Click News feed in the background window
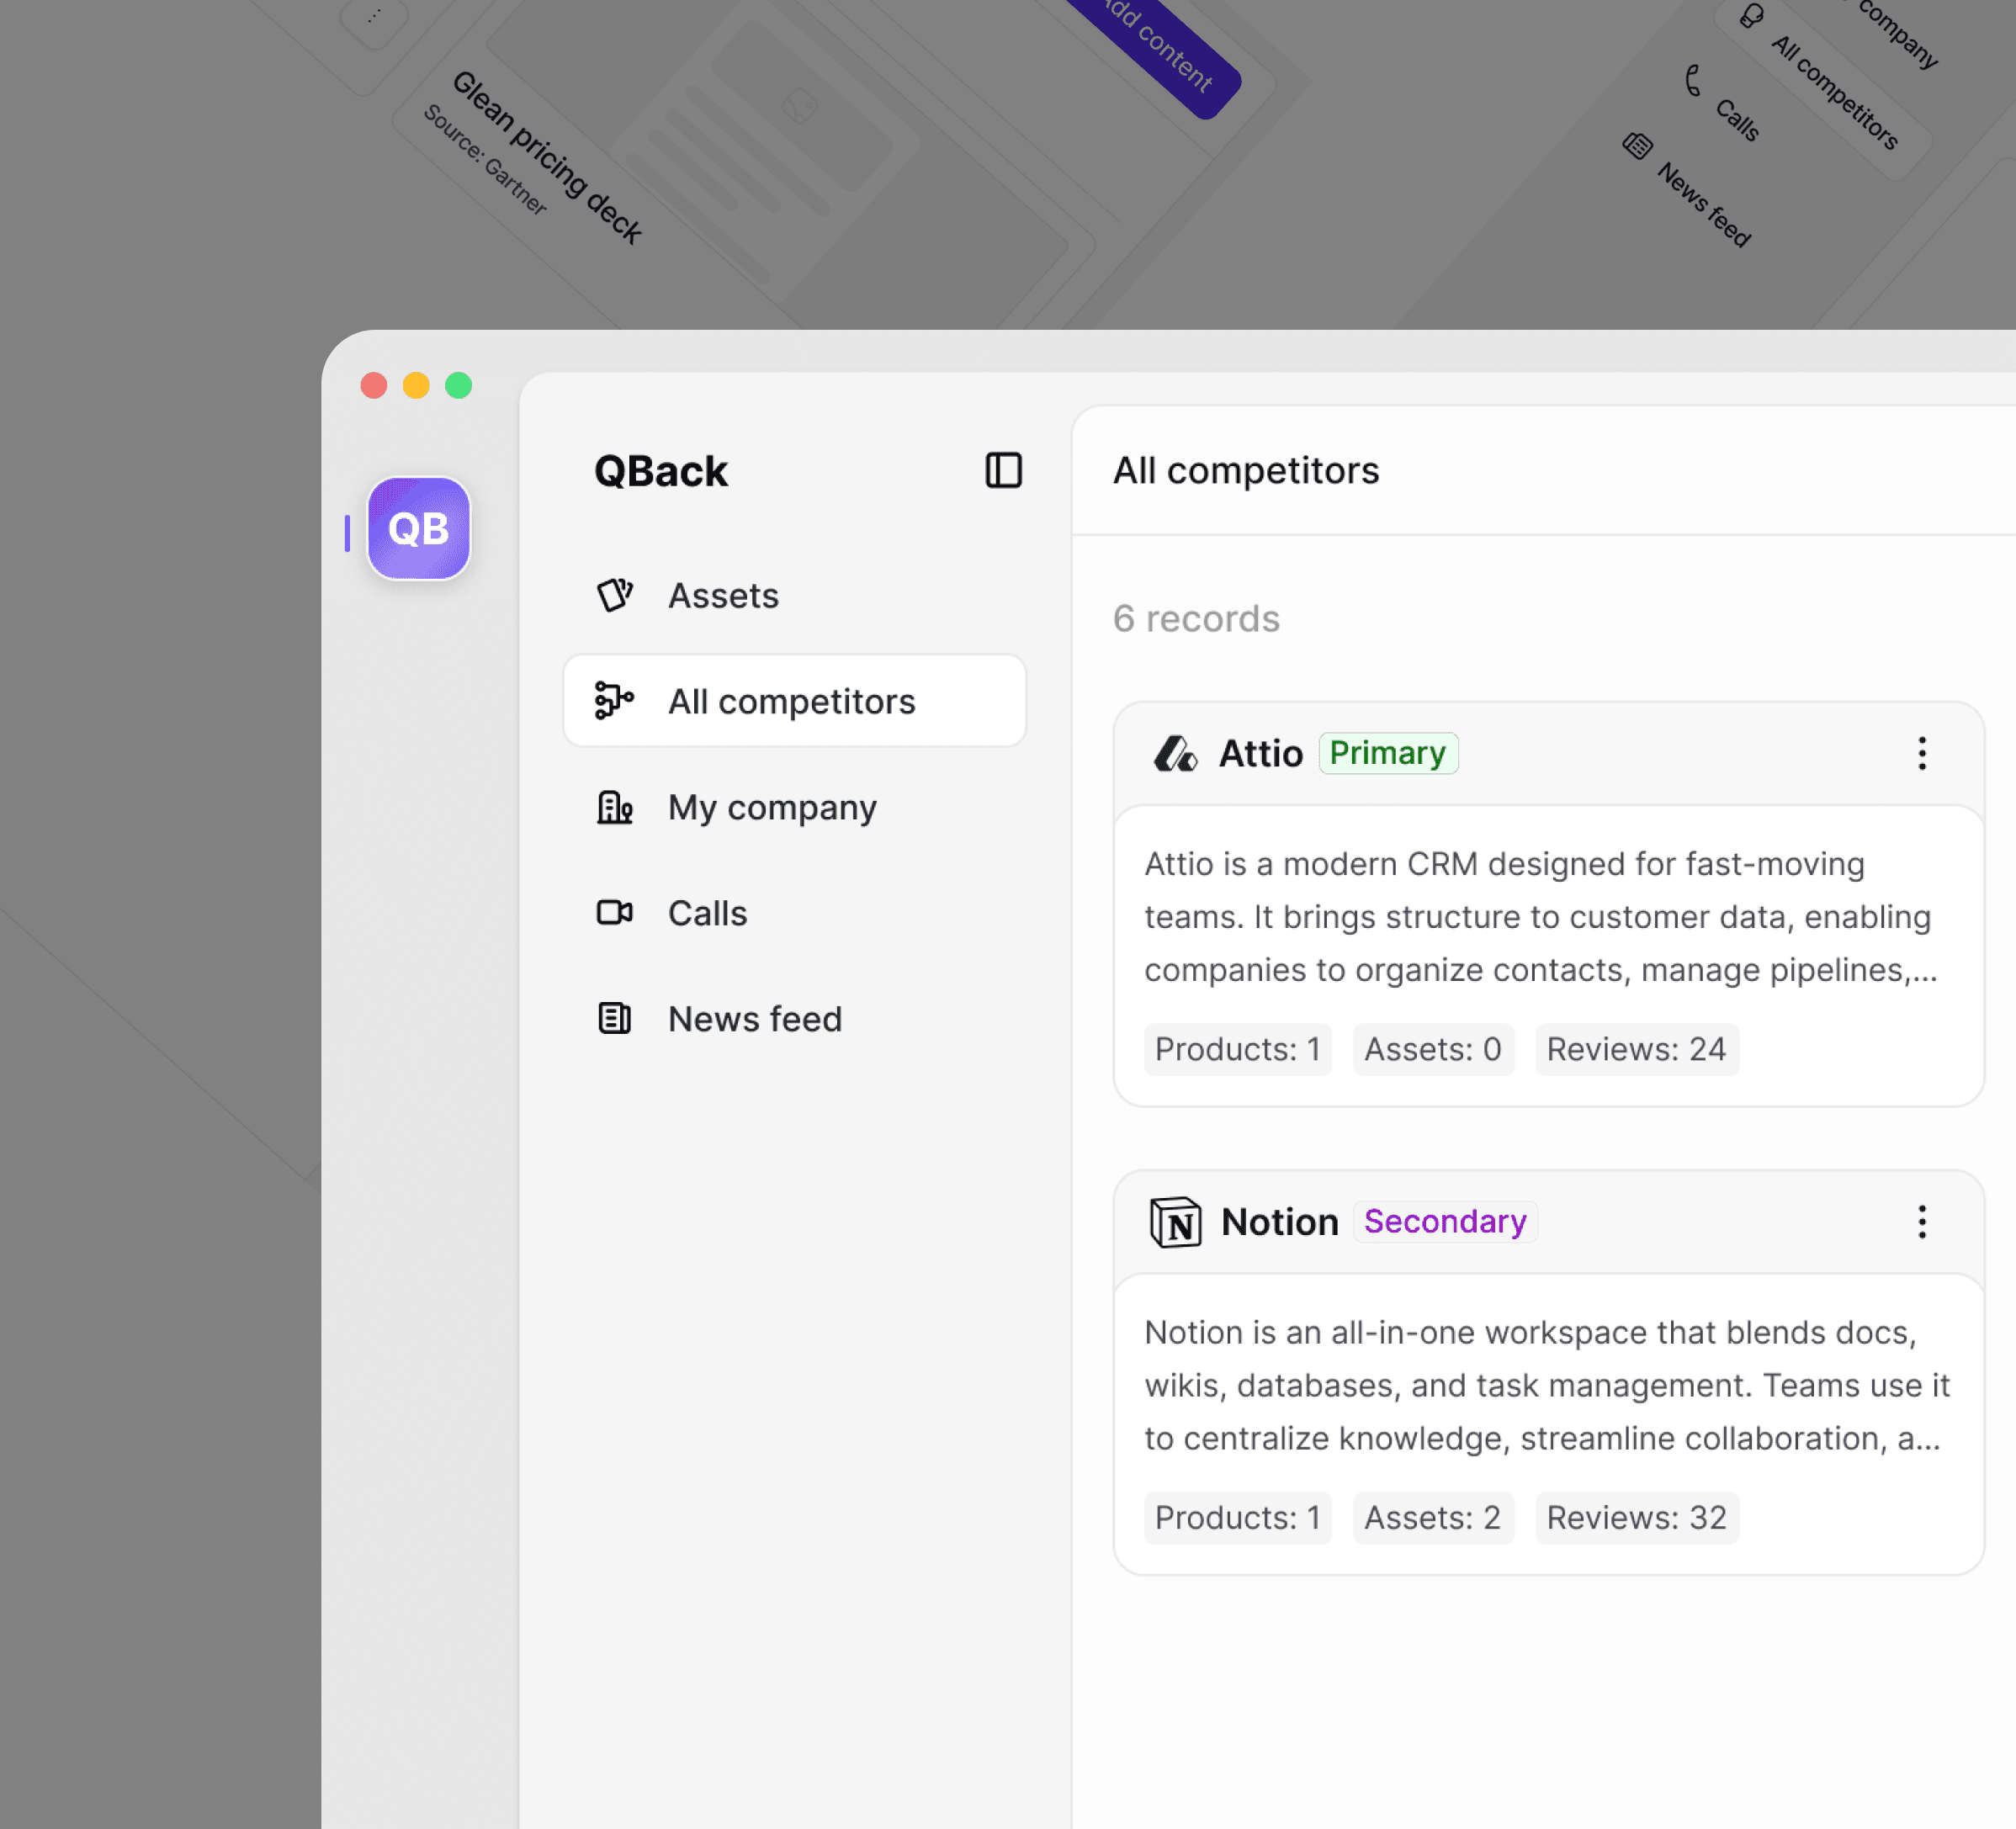This screenshot has width=2016, height=1829. pyautogui.click(x=1705, y=205)
